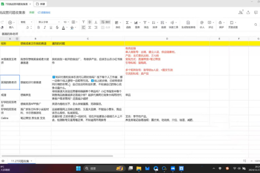Align cell content to vertical middle
The width and height of the screenshot is (260, 173).
click(90, 22)
